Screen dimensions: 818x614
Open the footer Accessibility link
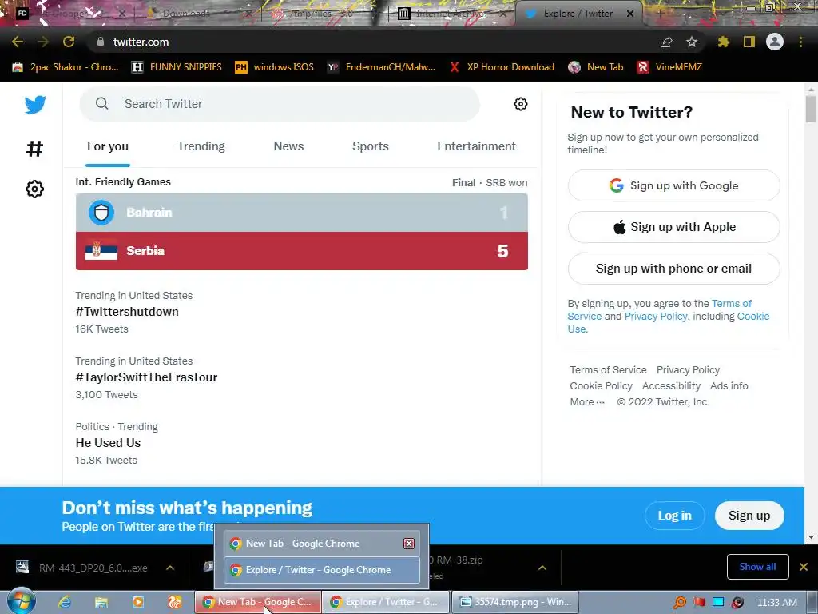click(x=671, y=386)
